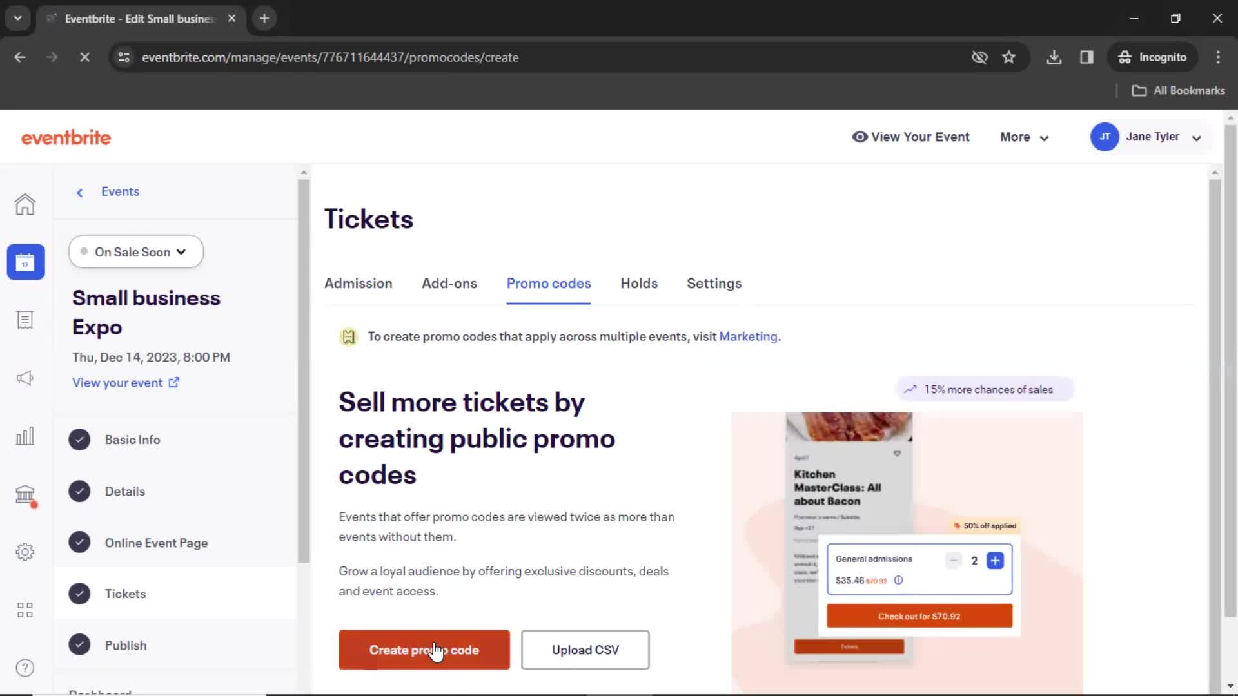1238x696 pixels.
Task: Click the Basic Info checkmark circle
Action: click(x=79, y=440)
